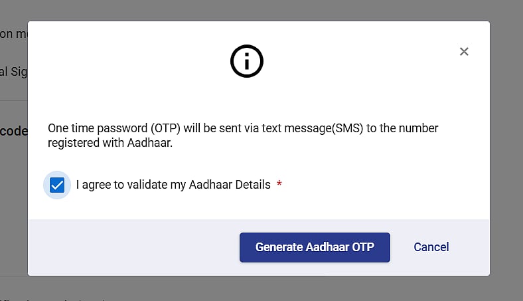Screen dimensions: 523x301
Task: Click the dimmed 'al Sig' text behind the dialog
Action: (x=14, y=72)
